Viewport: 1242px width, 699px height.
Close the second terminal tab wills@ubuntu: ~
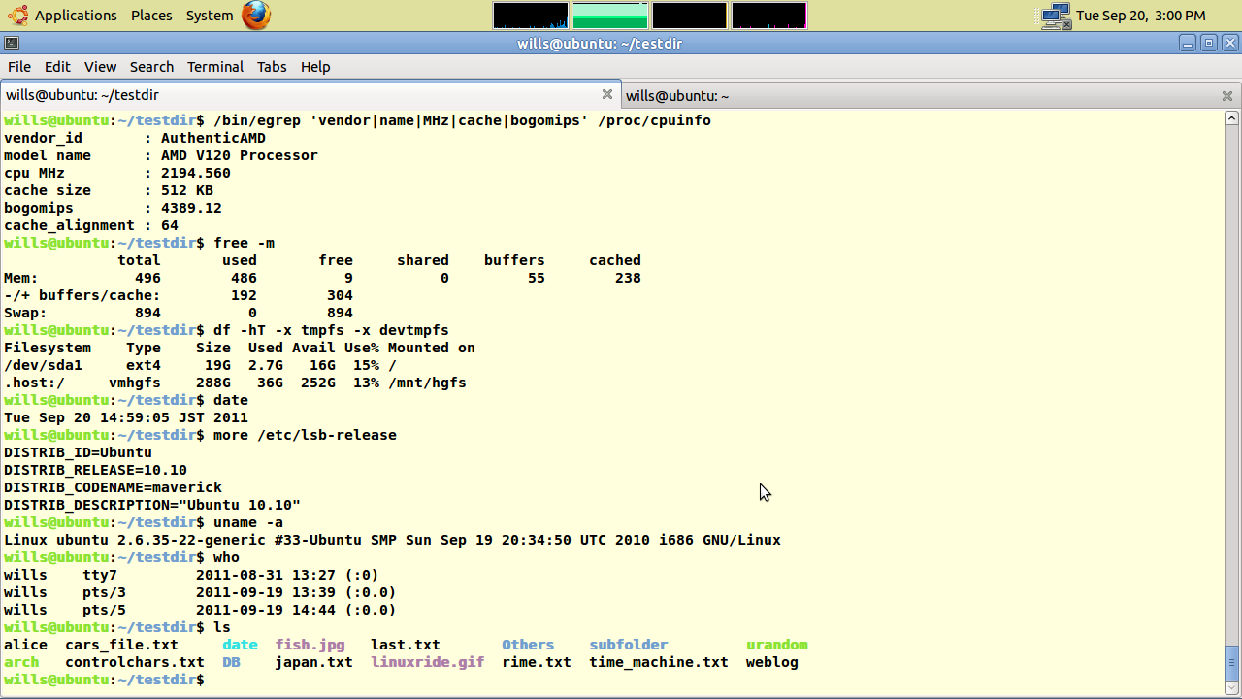pyautogui.click(x=1226, y=95)
